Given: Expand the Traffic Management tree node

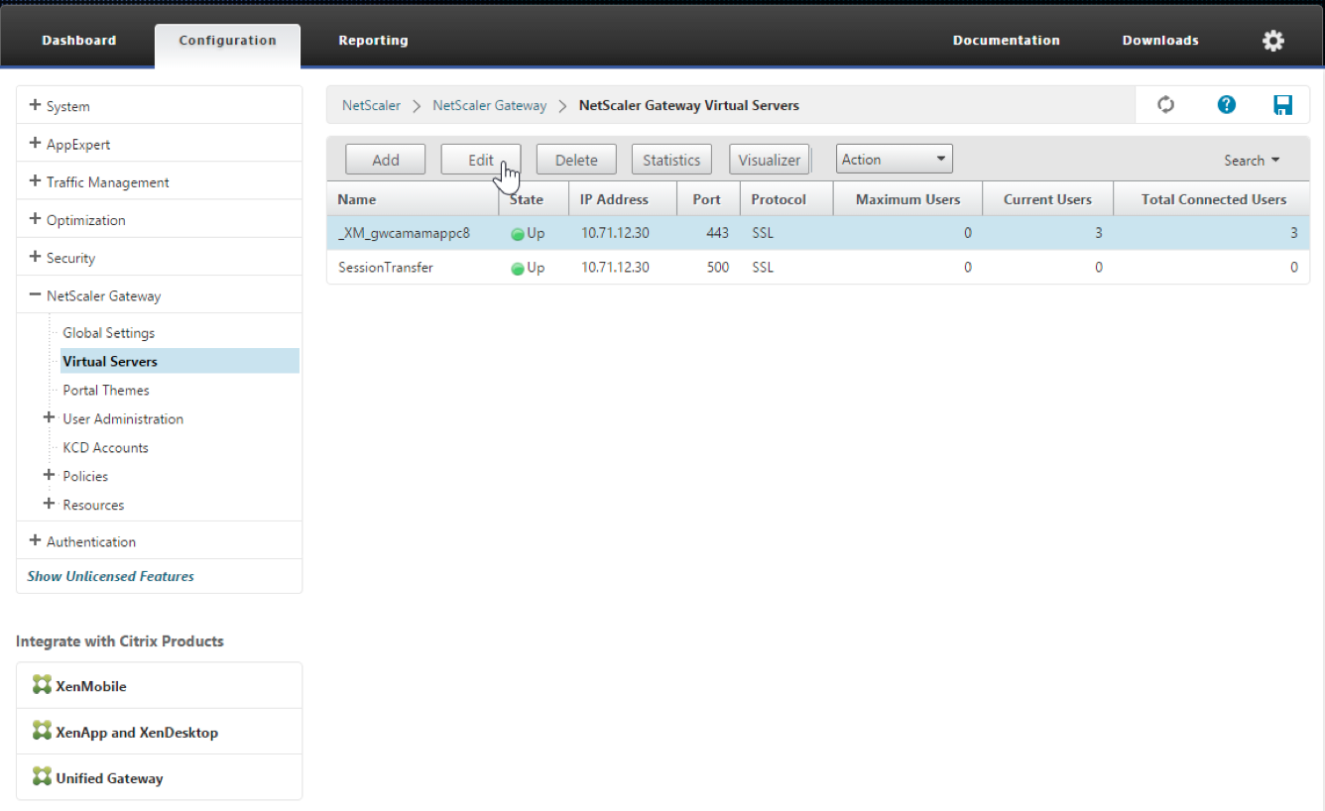Looking at the screenshot, I should click(36, 181).
